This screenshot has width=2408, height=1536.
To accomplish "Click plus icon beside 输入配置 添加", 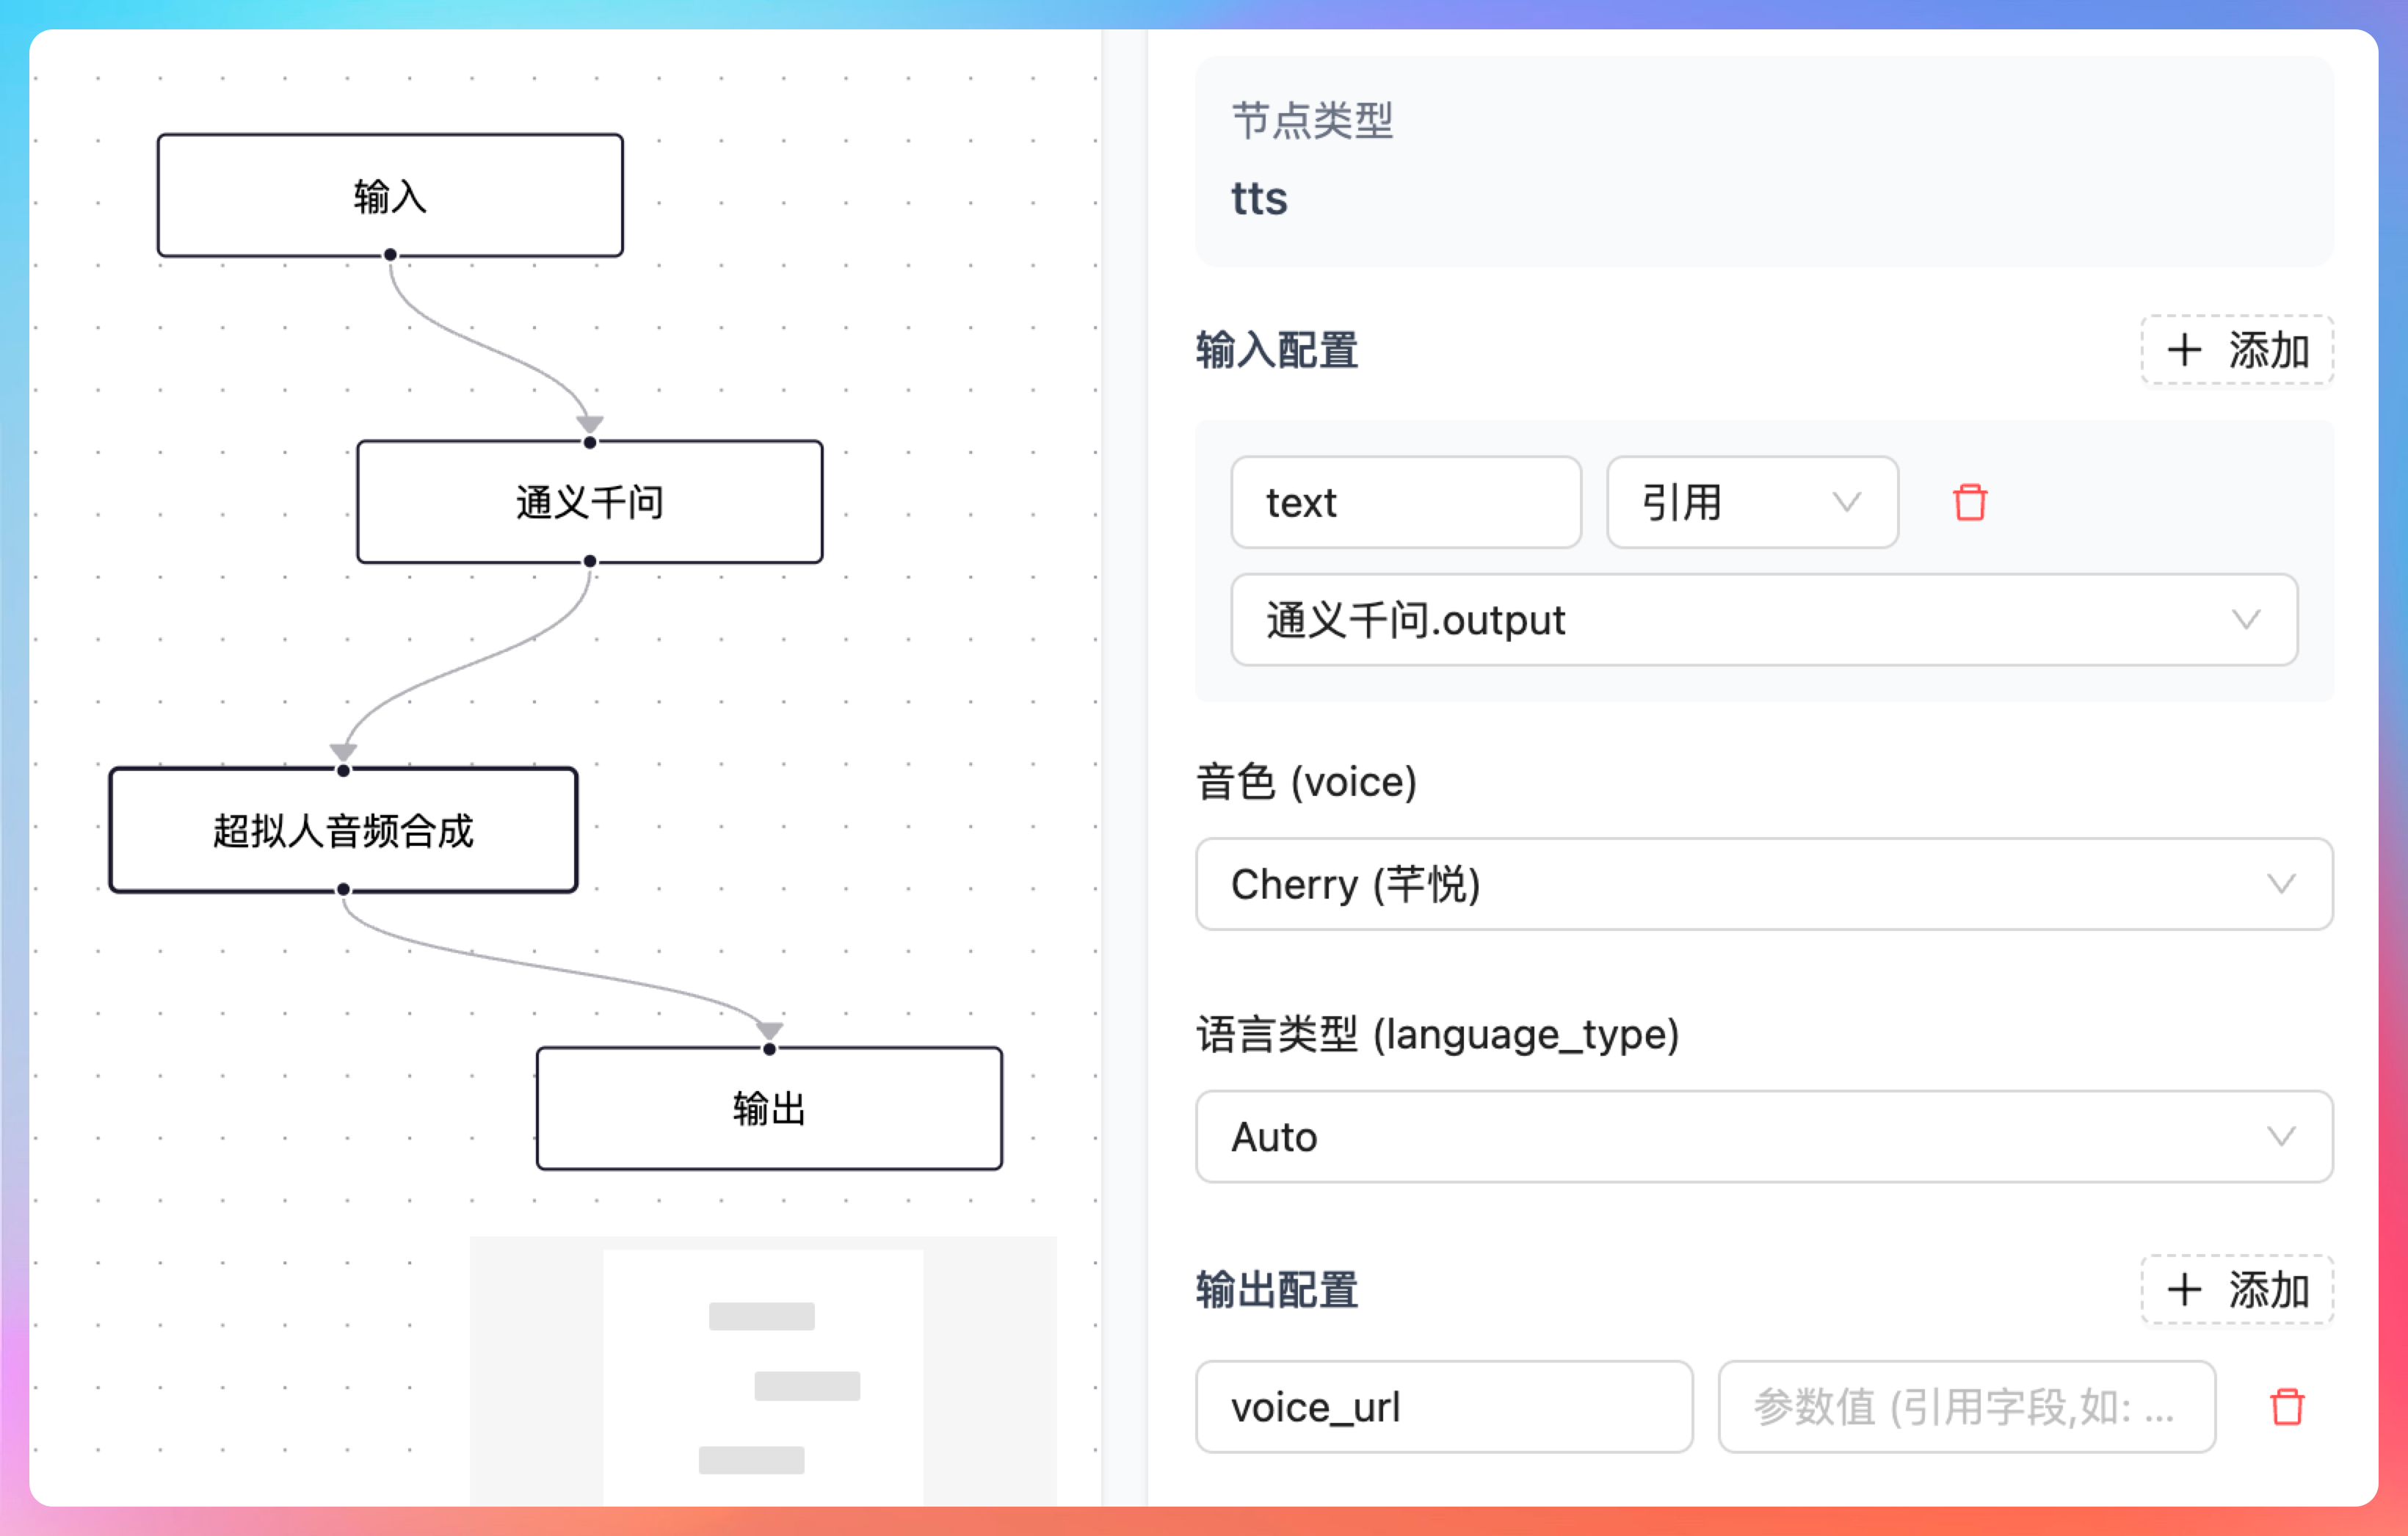I will point(2184,350).
